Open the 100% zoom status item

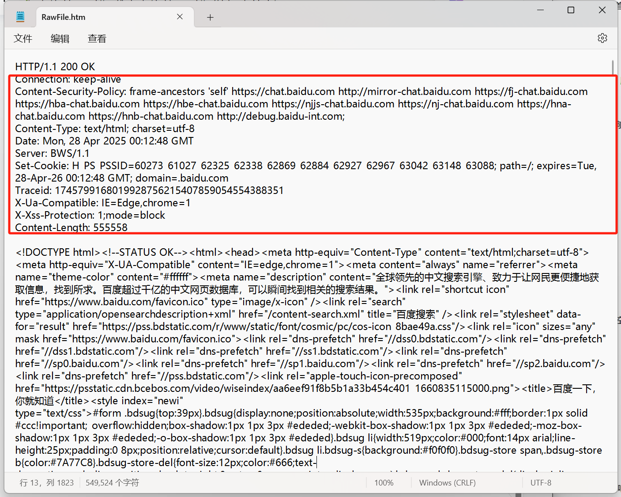point(384,483)
